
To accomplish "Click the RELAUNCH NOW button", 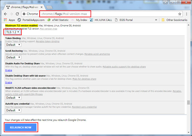I will click(x=21, y=127).
